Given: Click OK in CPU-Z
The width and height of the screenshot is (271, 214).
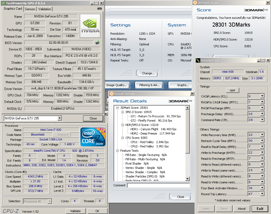Looking at the screenshot, I should [x=97, y=211].
